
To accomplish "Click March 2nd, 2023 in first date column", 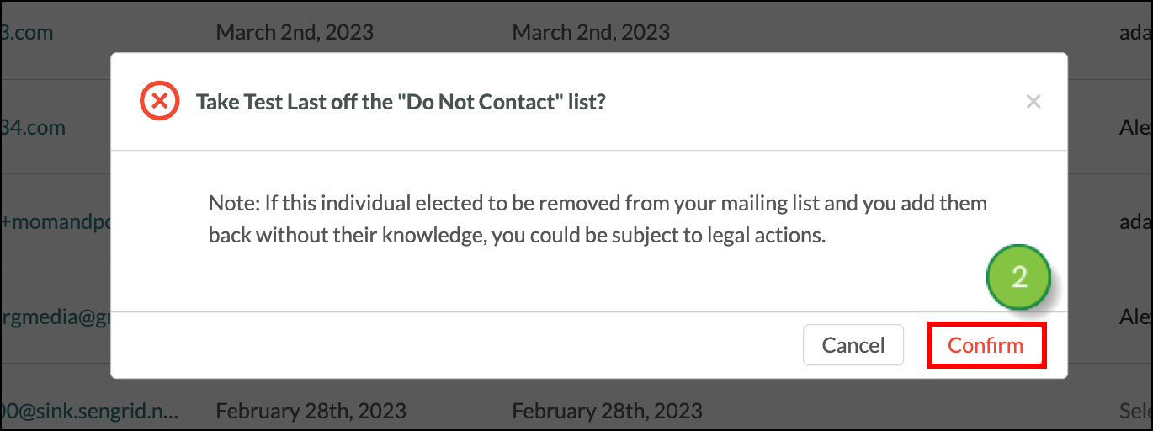I will (x=295, y=33).
